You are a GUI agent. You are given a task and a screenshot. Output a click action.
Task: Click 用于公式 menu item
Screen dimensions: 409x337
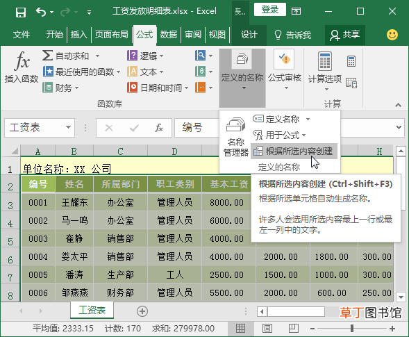[x=279, y=135]
